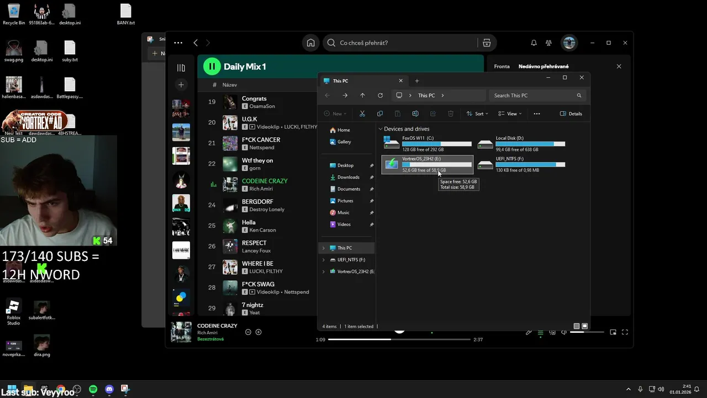Click Spotify search field Co chceš přehrát?

click(x=400, y=43)
